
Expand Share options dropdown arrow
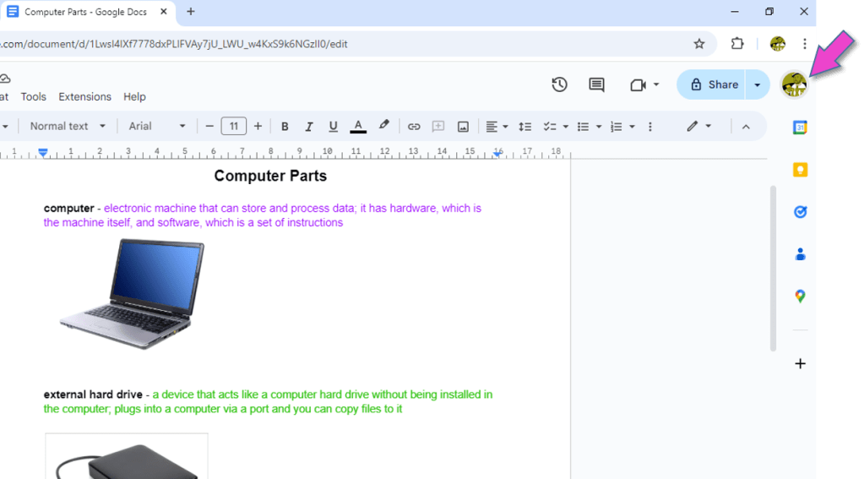[758, 84]
